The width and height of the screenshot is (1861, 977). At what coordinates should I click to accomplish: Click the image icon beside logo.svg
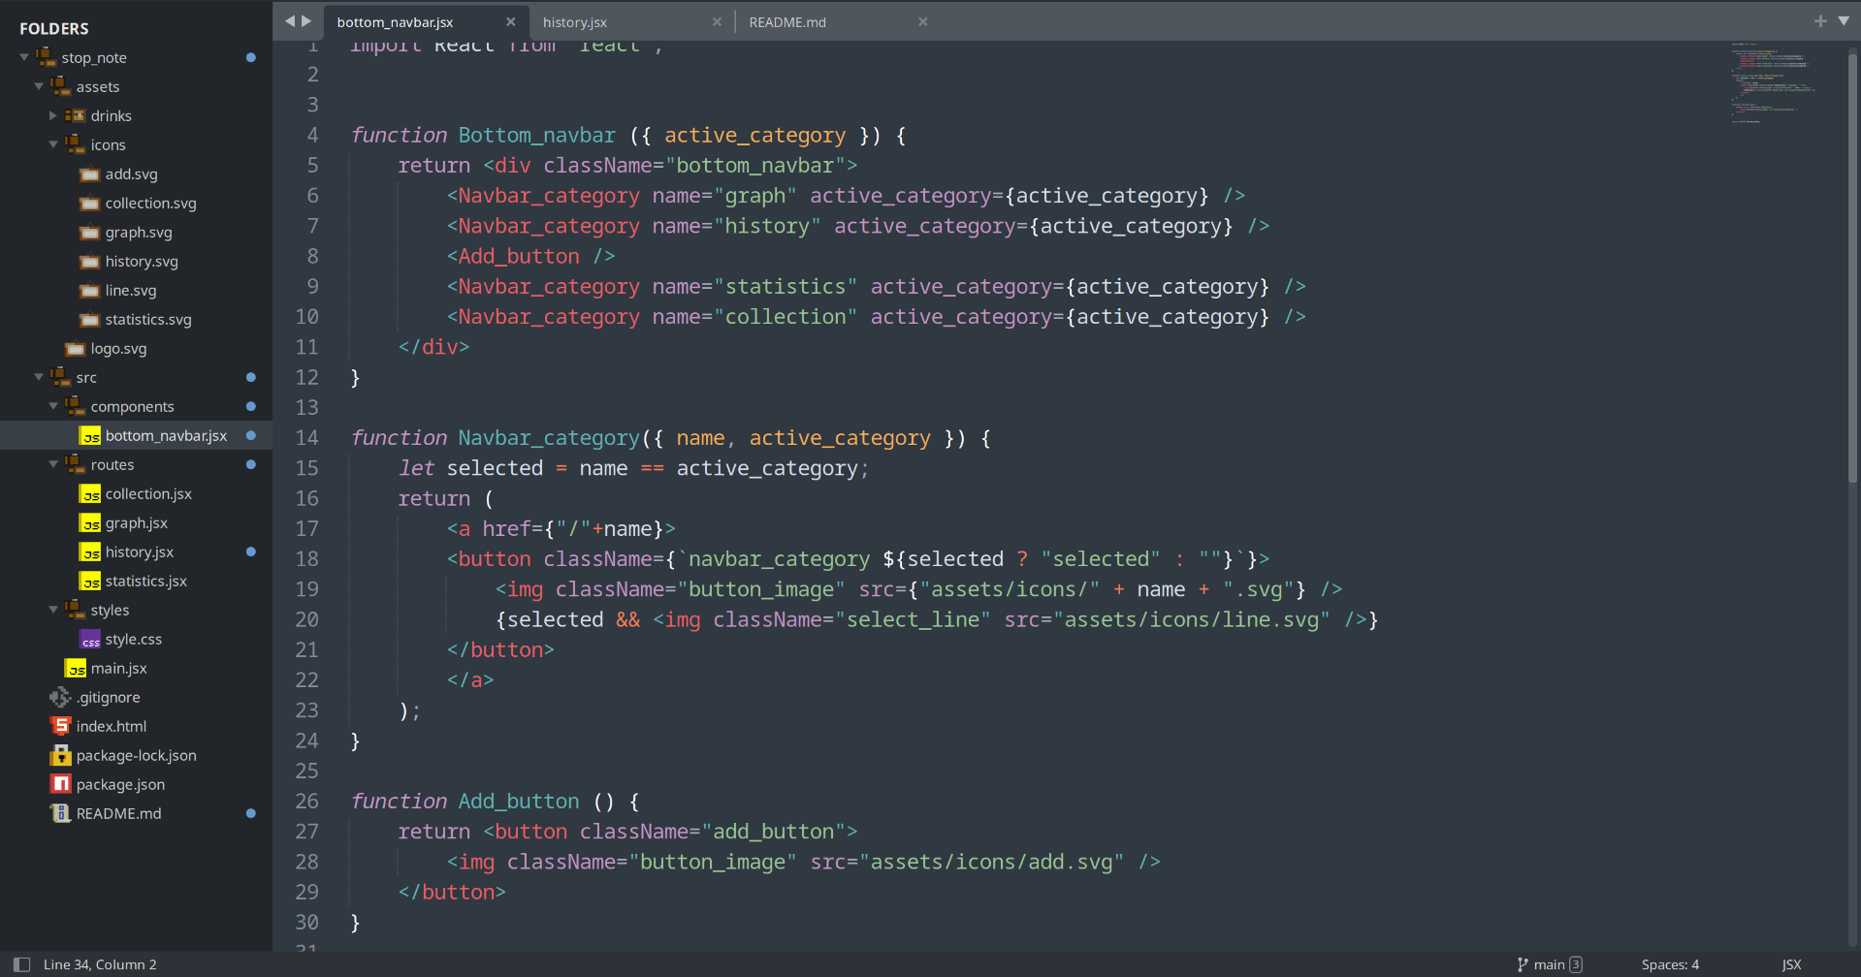[75, 349]
